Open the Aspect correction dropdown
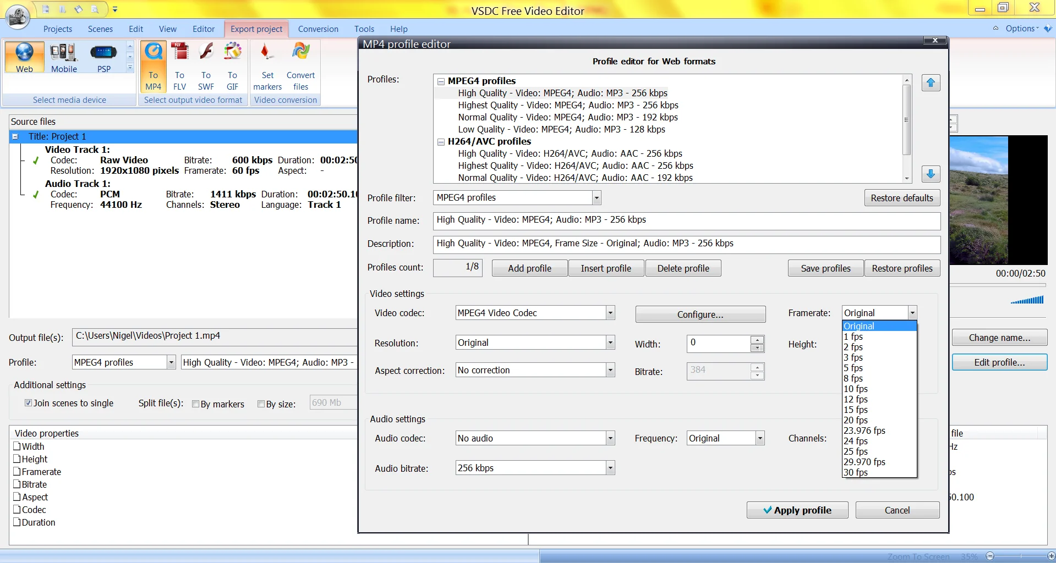This screenshot has height=563, width=1056. click(610, 370)
